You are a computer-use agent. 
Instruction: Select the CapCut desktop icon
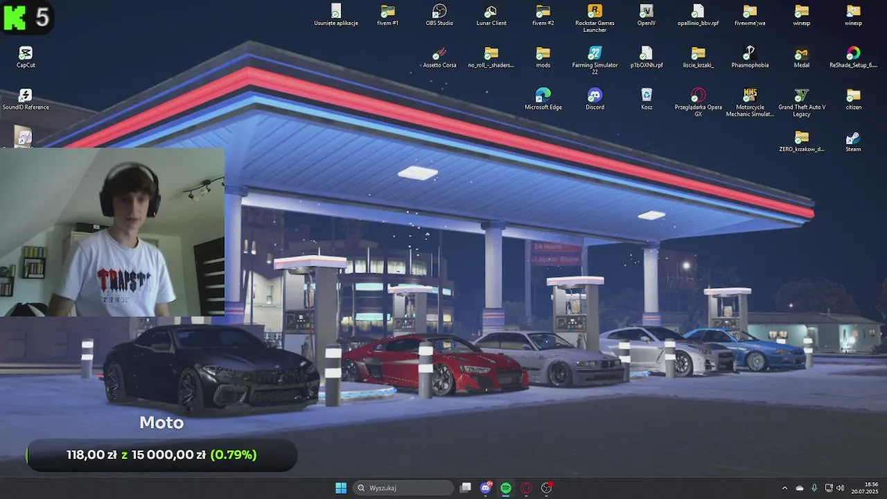pos(26,58)
